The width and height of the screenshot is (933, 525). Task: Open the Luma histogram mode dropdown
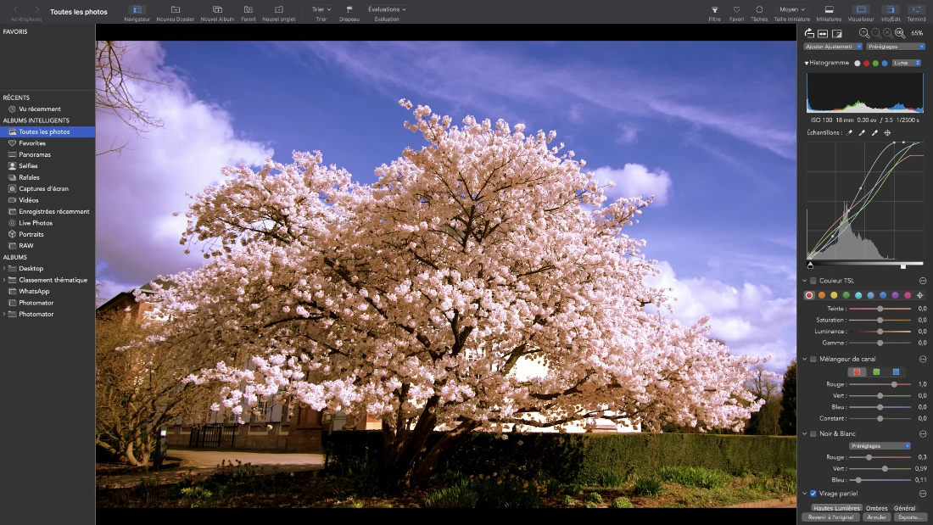click(x=907, y=63)
